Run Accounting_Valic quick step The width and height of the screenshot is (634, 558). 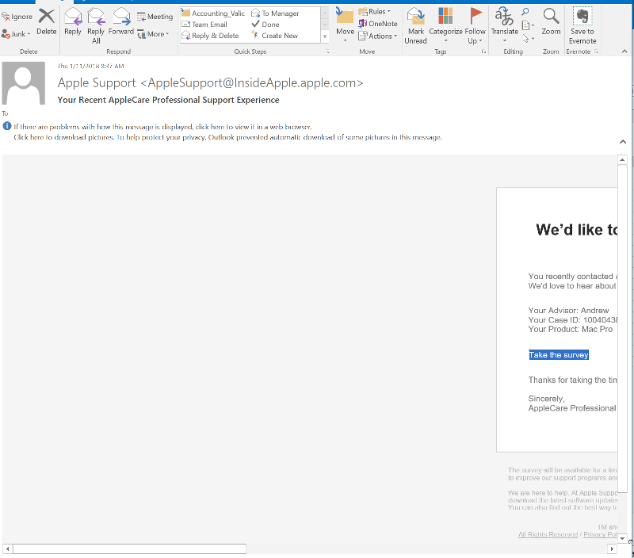click(x=213, y=13)
